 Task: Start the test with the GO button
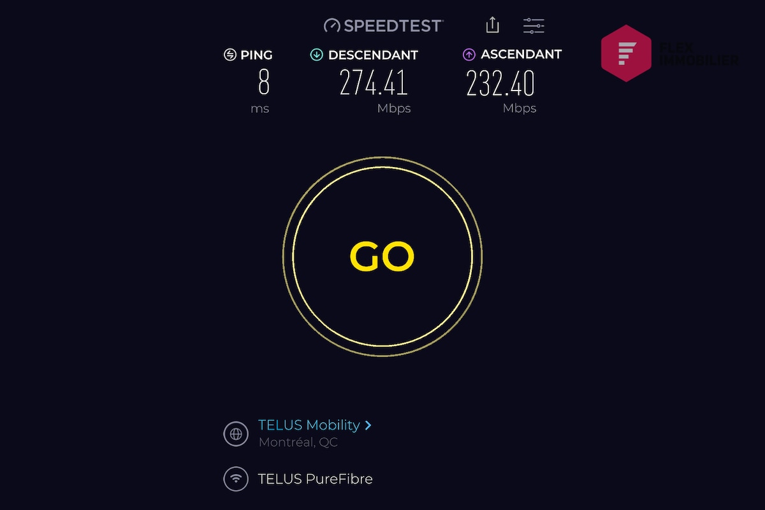tap(382, 256)
